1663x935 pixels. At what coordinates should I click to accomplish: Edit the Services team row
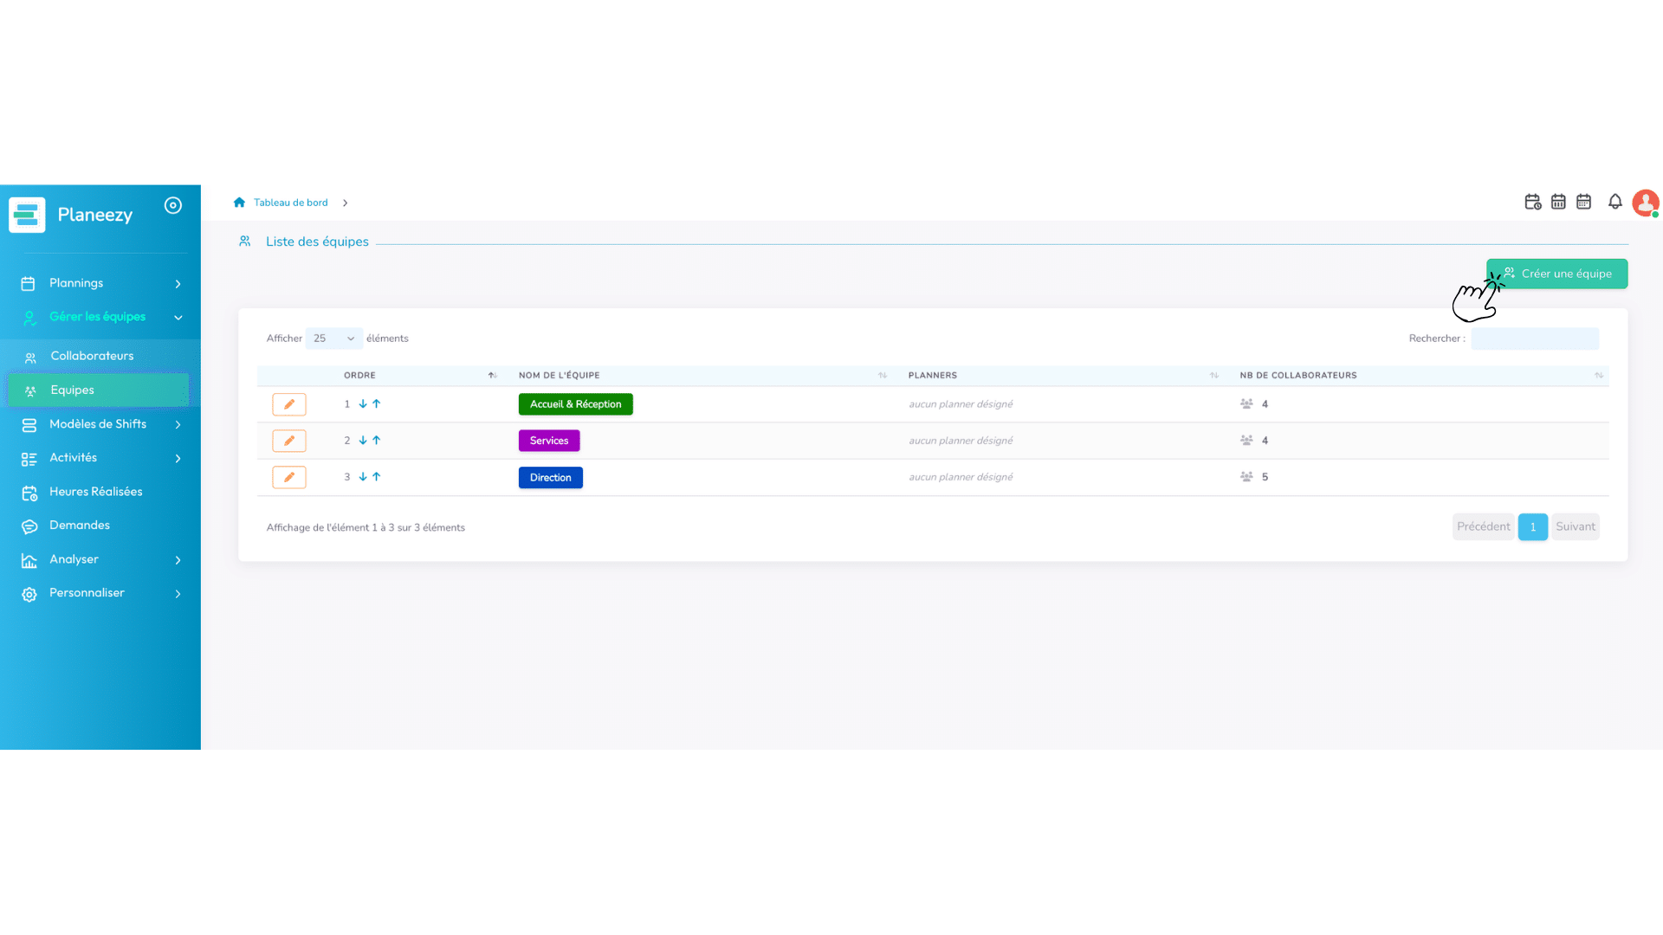tap(289, 441)
